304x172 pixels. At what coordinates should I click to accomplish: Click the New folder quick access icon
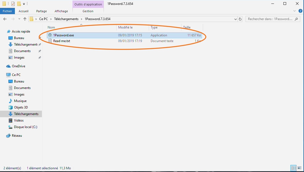coord(19,4)
